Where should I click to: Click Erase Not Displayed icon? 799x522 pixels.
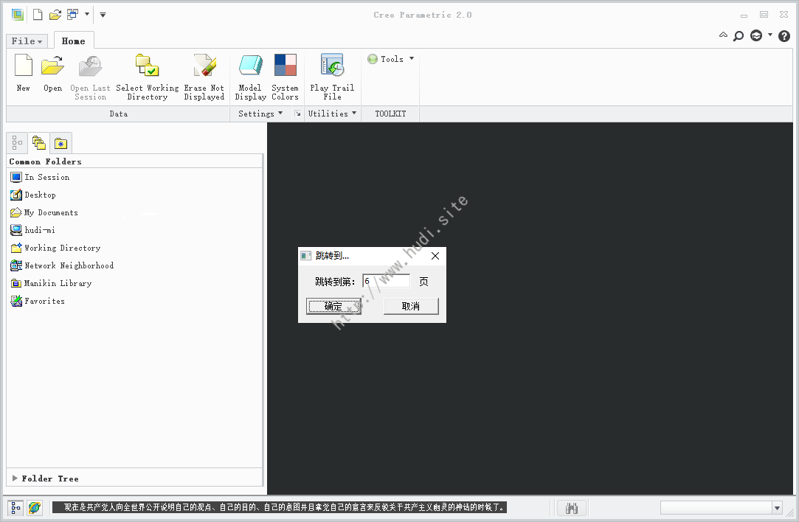(204, 66)
